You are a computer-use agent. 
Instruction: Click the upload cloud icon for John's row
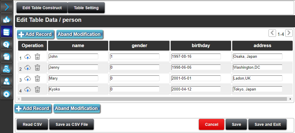click(28, 57)
